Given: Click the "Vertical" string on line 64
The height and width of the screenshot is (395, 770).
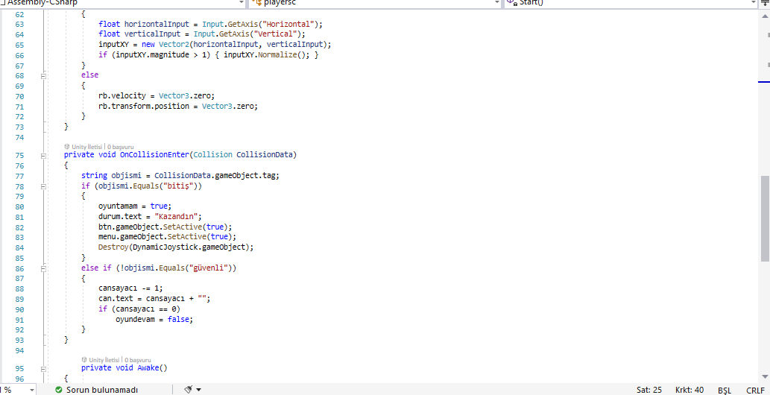Looking at the screenshot, I should point(276,34).
